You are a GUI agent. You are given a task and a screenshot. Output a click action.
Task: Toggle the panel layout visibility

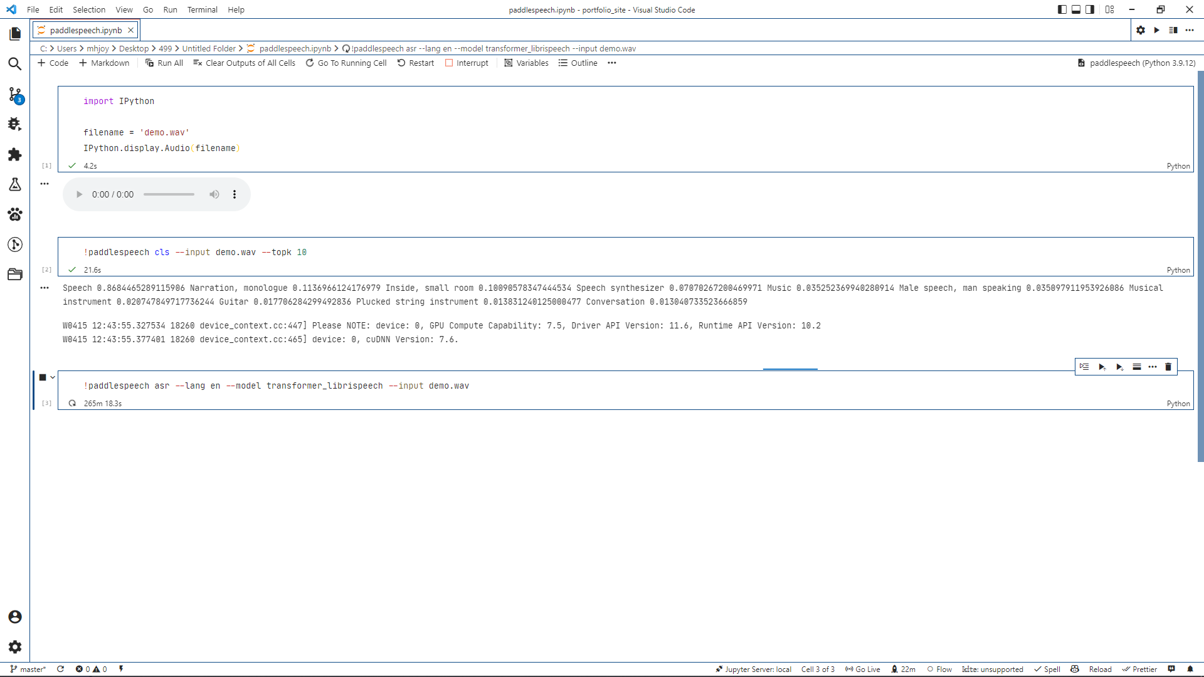tap(1076, 9)
